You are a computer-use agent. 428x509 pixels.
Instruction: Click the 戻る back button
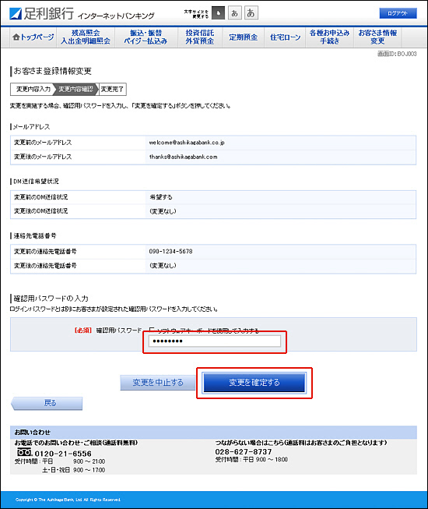[x=47, y=403]
